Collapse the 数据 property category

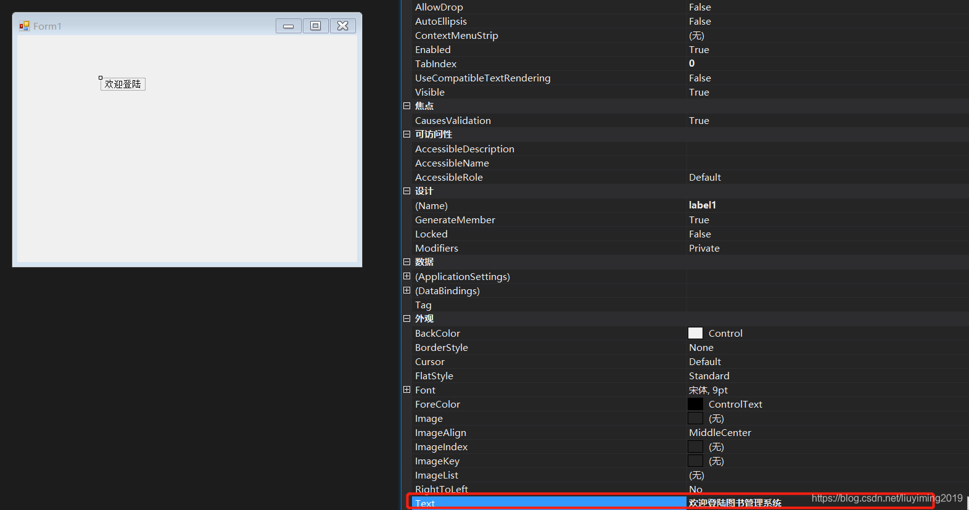tap(406, 262)
